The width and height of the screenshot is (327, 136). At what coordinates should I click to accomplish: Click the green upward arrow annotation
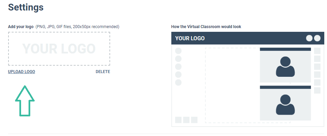click(25, 101)
